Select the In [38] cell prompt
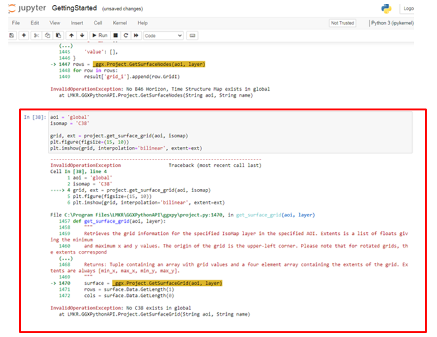Viewport: 437px width, 337px height. (35, 117)
